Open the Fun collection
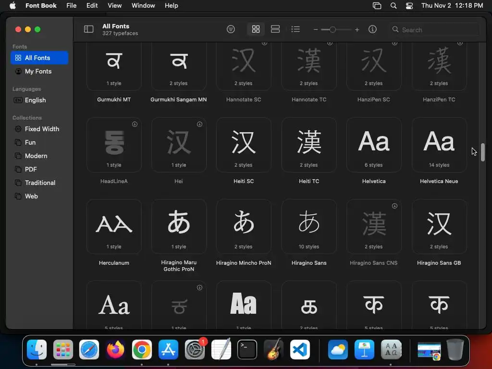 pos(39,142)
